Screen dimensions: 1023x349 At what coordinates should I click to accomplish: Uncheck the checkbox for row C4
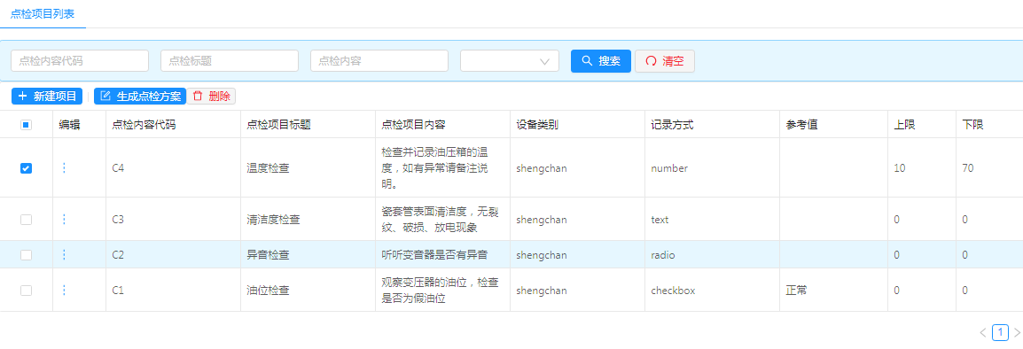click(26, 168)
